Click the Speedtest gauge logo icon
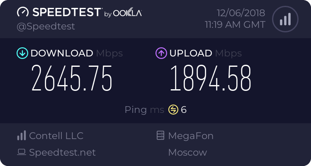This screenshot has width=311, height=166. [23, 12]
